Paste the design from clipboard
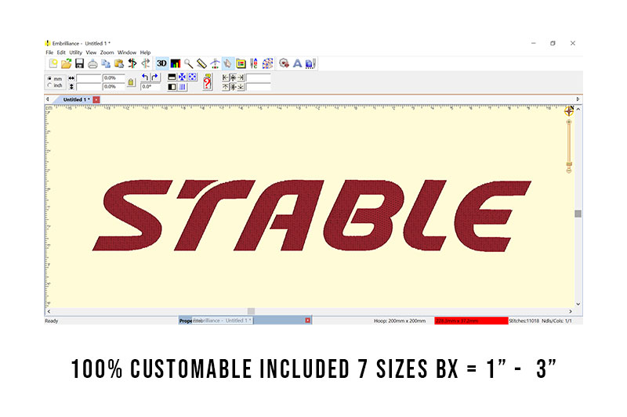The height and width of the screenshot is (417, 627). [119, 63]
